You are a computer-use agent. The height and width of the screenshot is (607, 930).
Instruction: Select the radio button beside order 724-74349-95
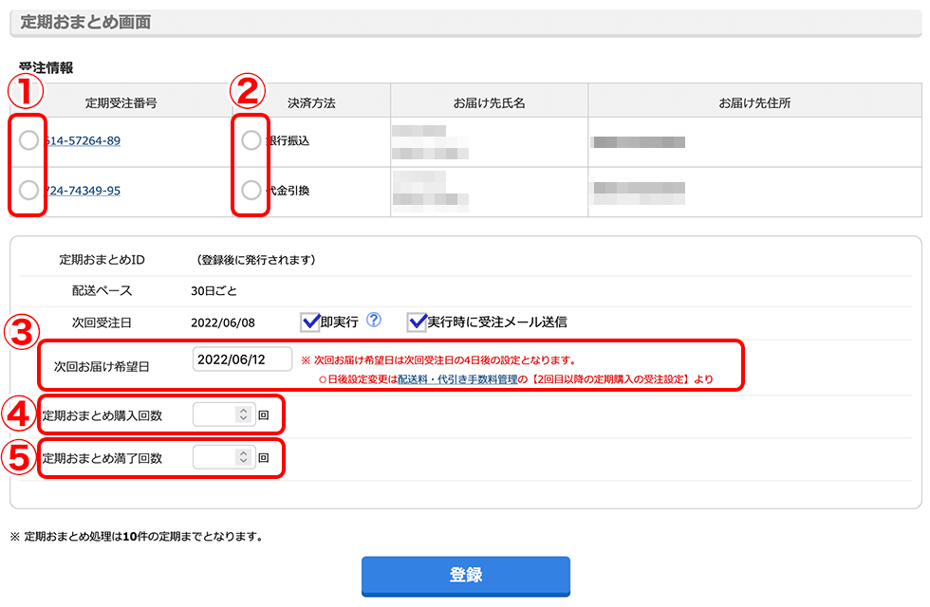pos(28,191)
